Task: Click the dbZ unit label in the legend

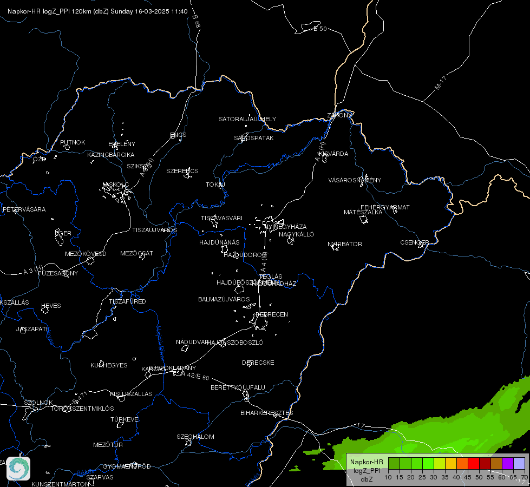Action: (x=367, y=479)
